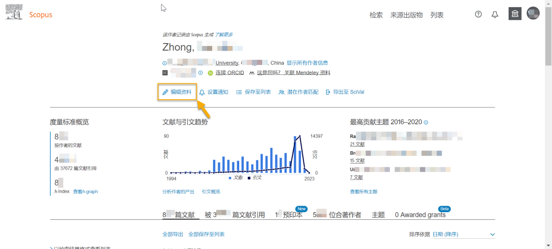
Task: Select the 预印本 preprints tab
Action: tap(289, 215)
